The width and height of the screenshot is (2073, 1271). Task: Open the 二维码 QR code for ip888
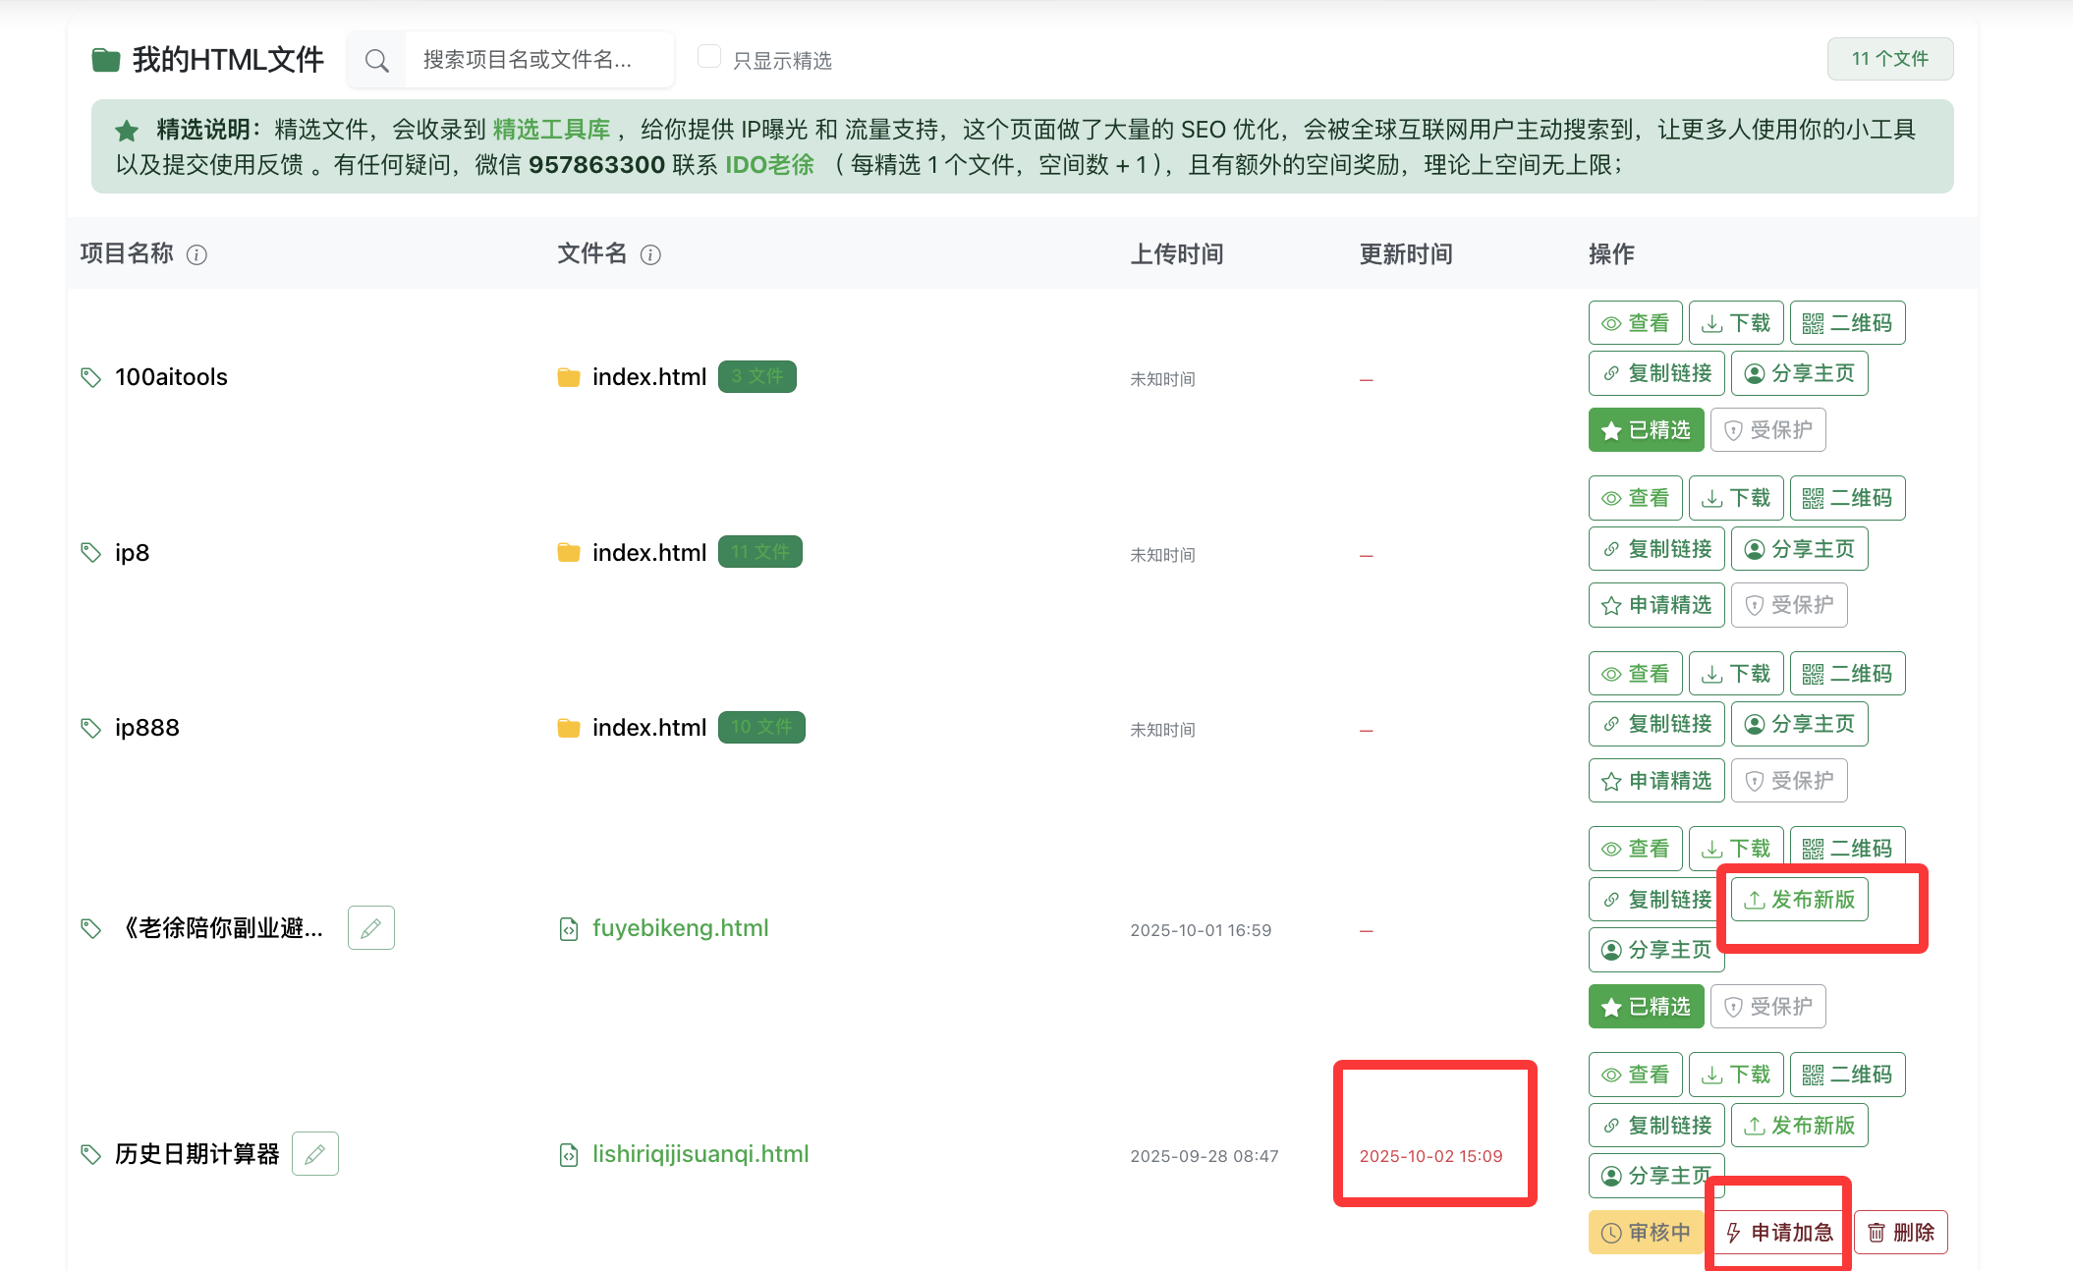(1847, 674)
